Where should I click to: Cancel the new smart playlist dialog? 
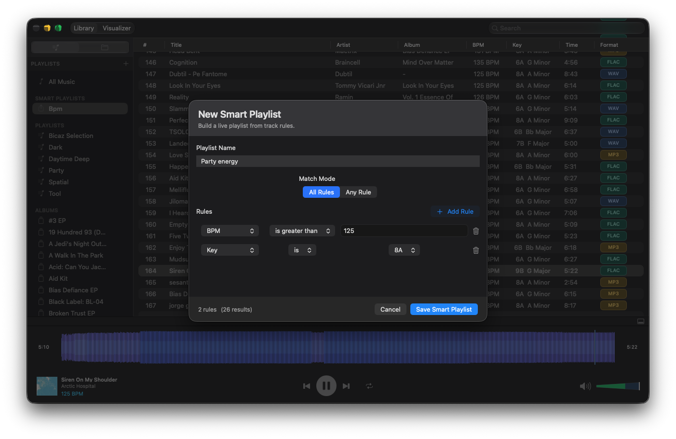(390, 309)
